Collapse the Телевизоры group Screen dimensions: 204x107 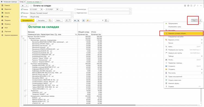[x=25, y=91]
